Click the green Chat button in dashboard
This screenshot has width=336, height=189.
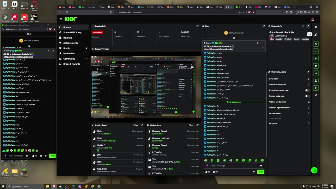(260, 172)
